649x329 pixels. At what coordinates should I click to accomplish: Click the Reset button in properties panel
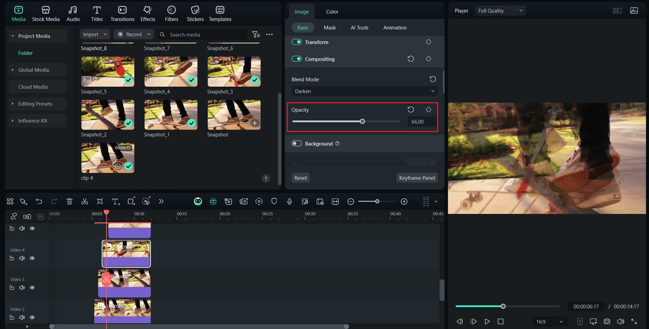tap(300, 178)
